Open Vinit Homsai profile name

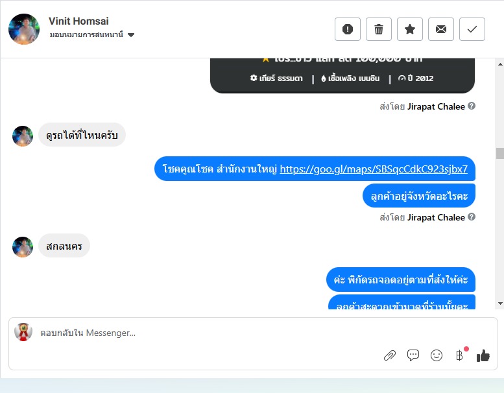point(78,21)
